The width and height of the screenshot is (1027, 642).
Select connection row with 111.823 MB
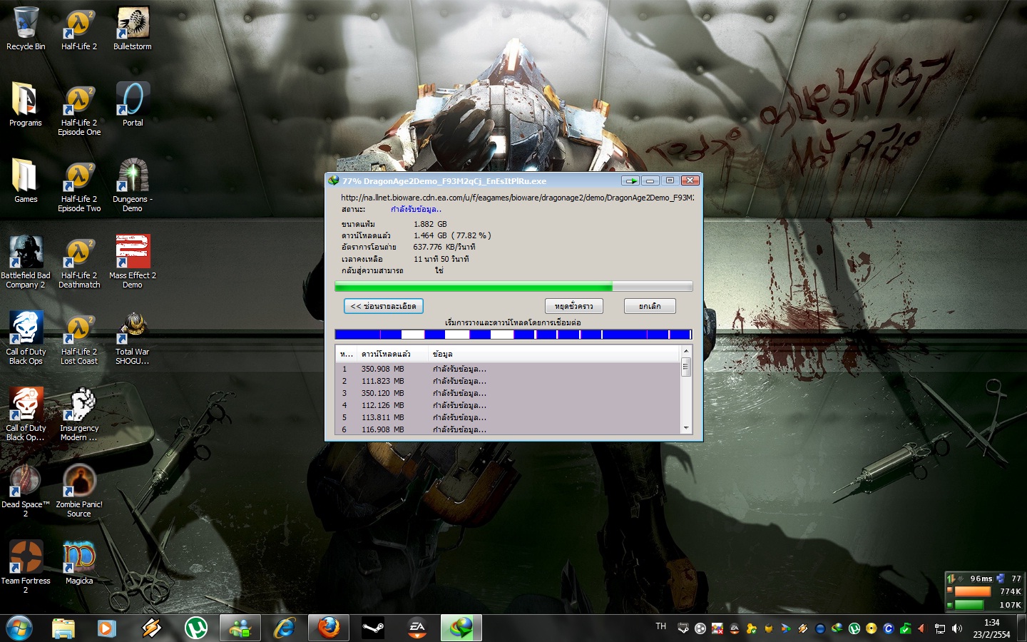[x=508, y=381]
